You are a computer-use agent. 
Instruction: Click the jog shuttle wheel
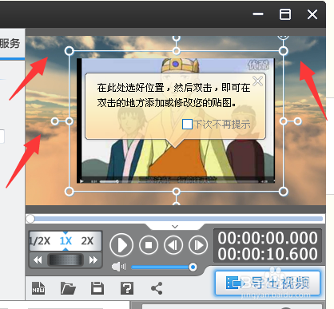point(66,259)
